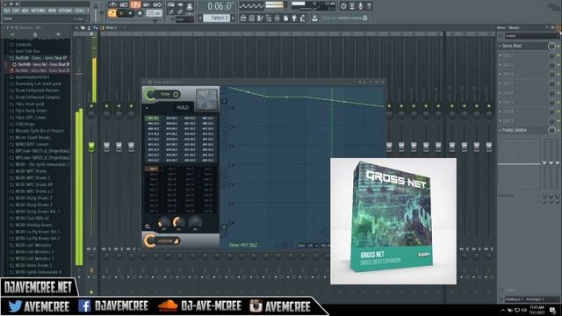This screenshot has height=316, width=562.
Task: Open the ADD menu
Action: click(25, 11)
